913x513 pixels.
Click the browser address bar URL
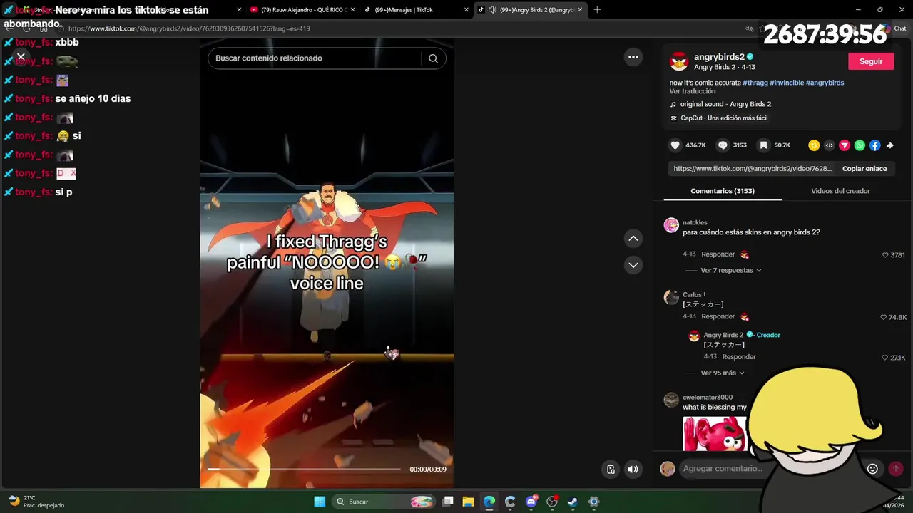click(189, 28)
